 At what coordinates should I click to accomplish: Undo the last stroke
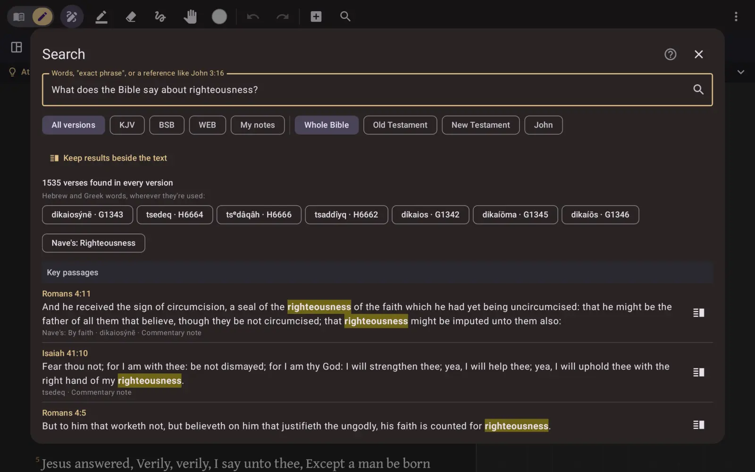(x=253, y=17)
